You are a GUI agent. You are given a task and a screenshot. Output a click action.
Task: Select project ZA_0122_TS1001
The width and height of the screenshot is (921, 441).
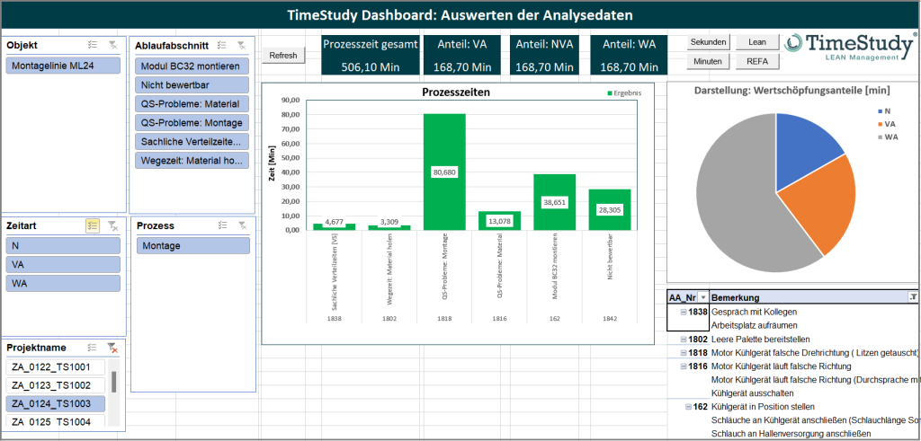(56, 367)
